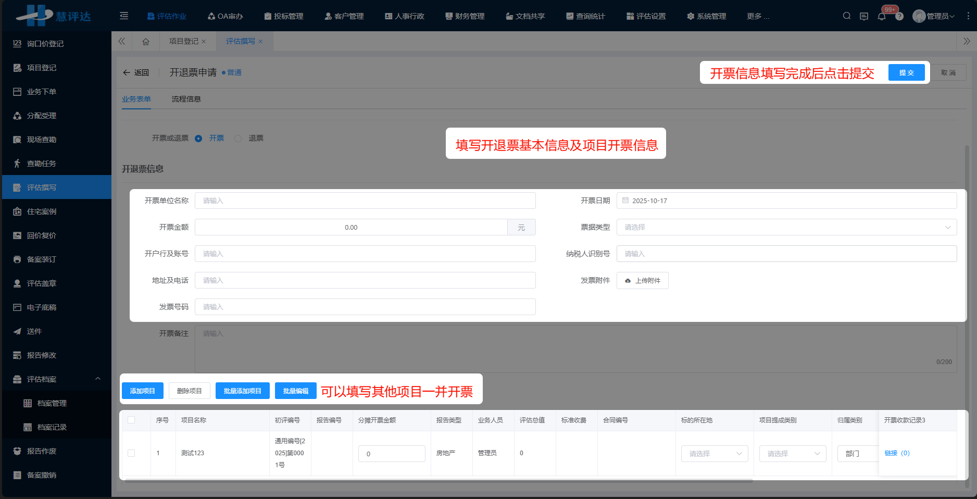Upload an invoice attachment via 上传附件
The image size is (977, 499).
642,280
